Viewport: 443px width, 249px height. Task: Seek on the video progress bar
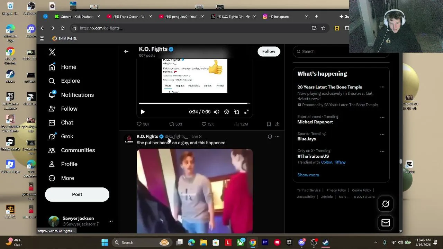click(x=195, y=103)
